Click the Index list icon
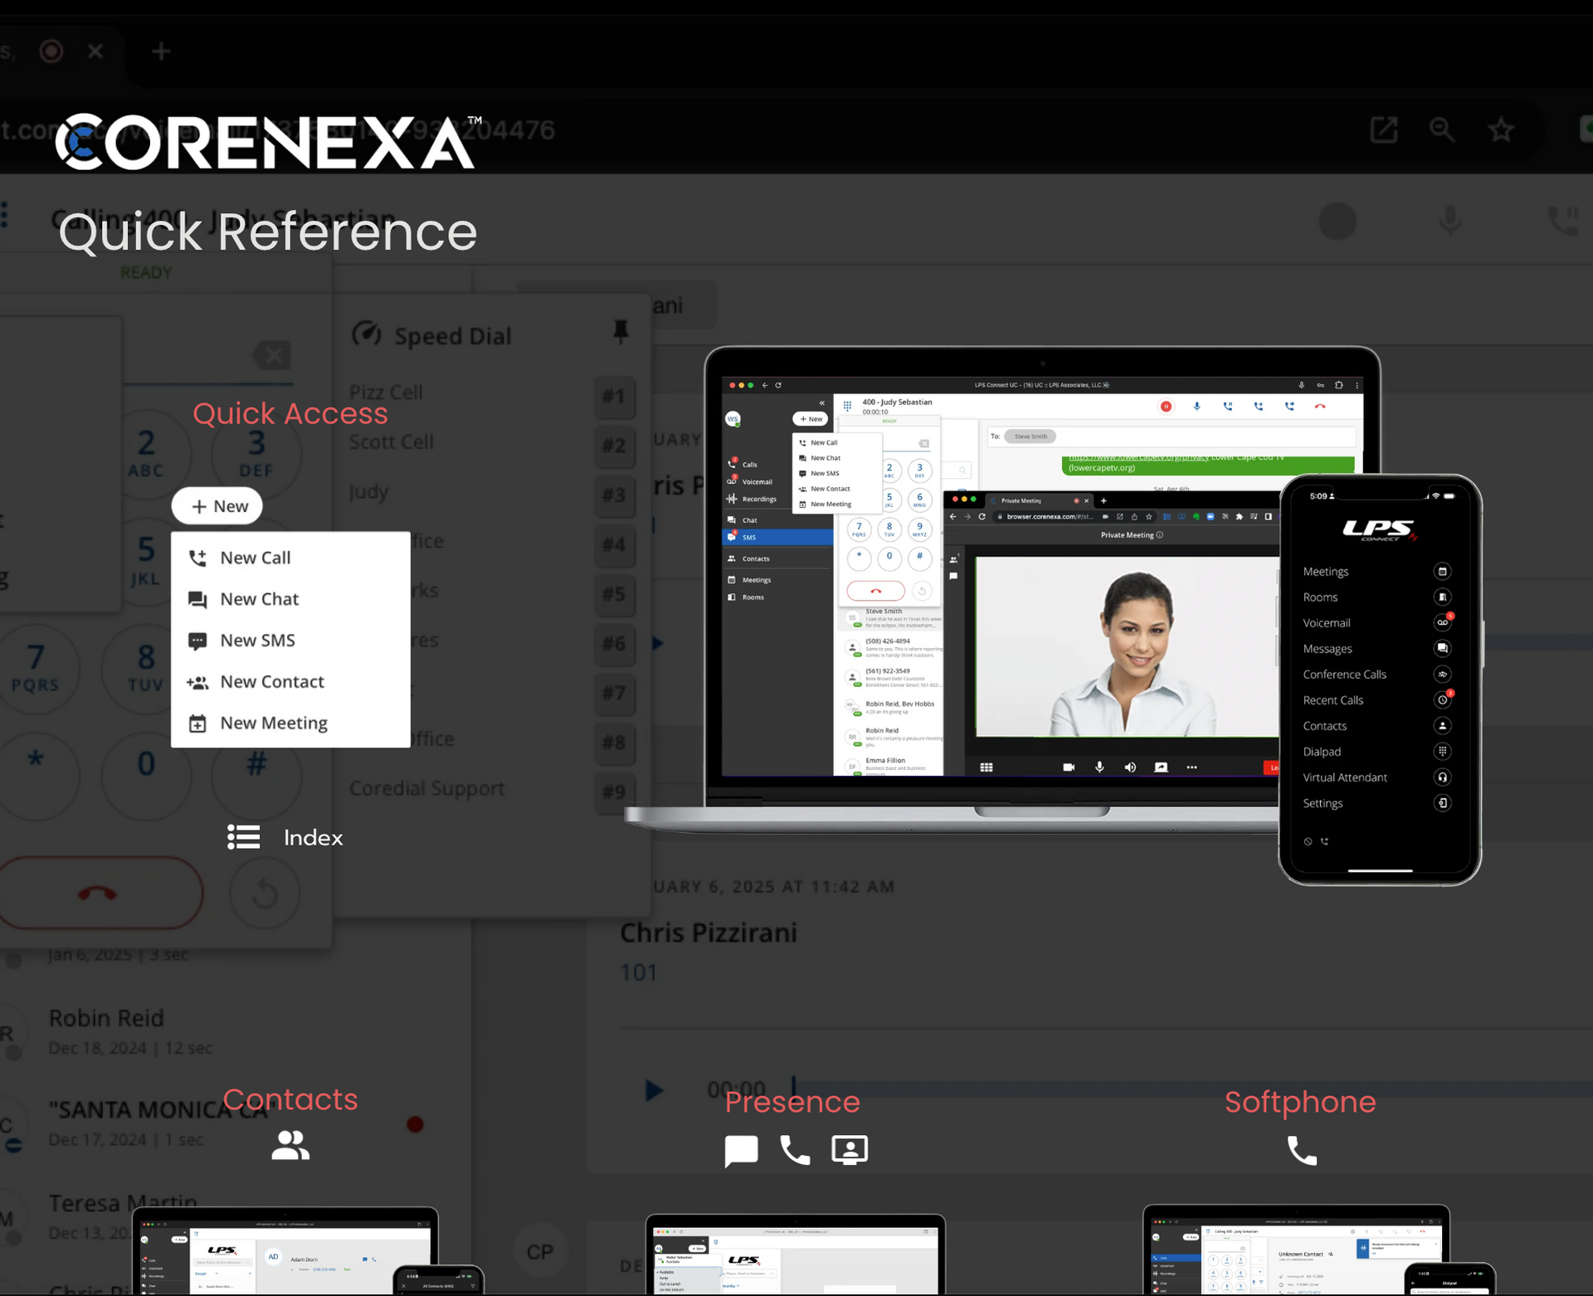The height and width of the screenshot is (1296, 1593). pyautogui.click(x=244, y=836)
